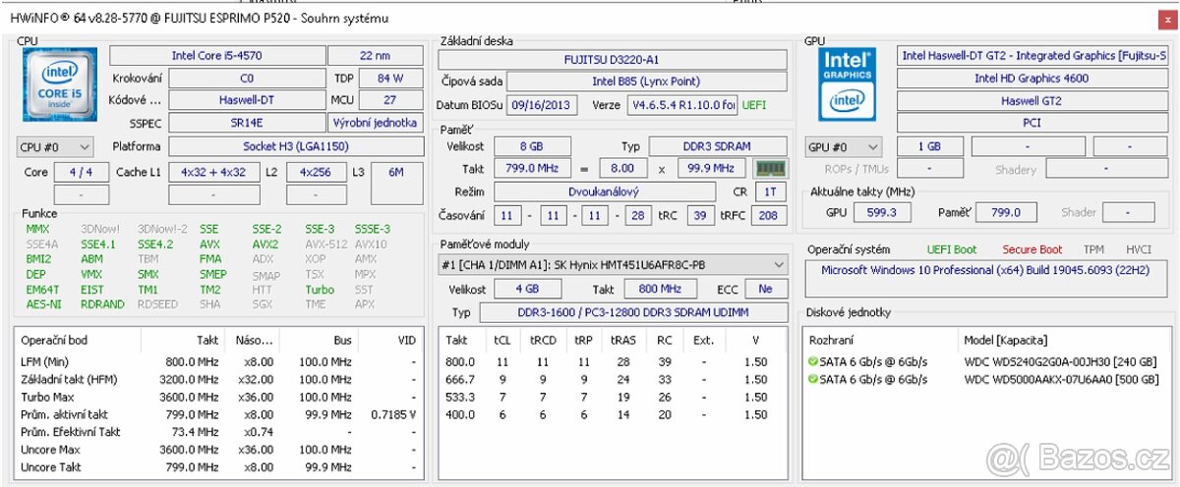Click the Socket H3 (LGA1150) platform field

(296, 146)
